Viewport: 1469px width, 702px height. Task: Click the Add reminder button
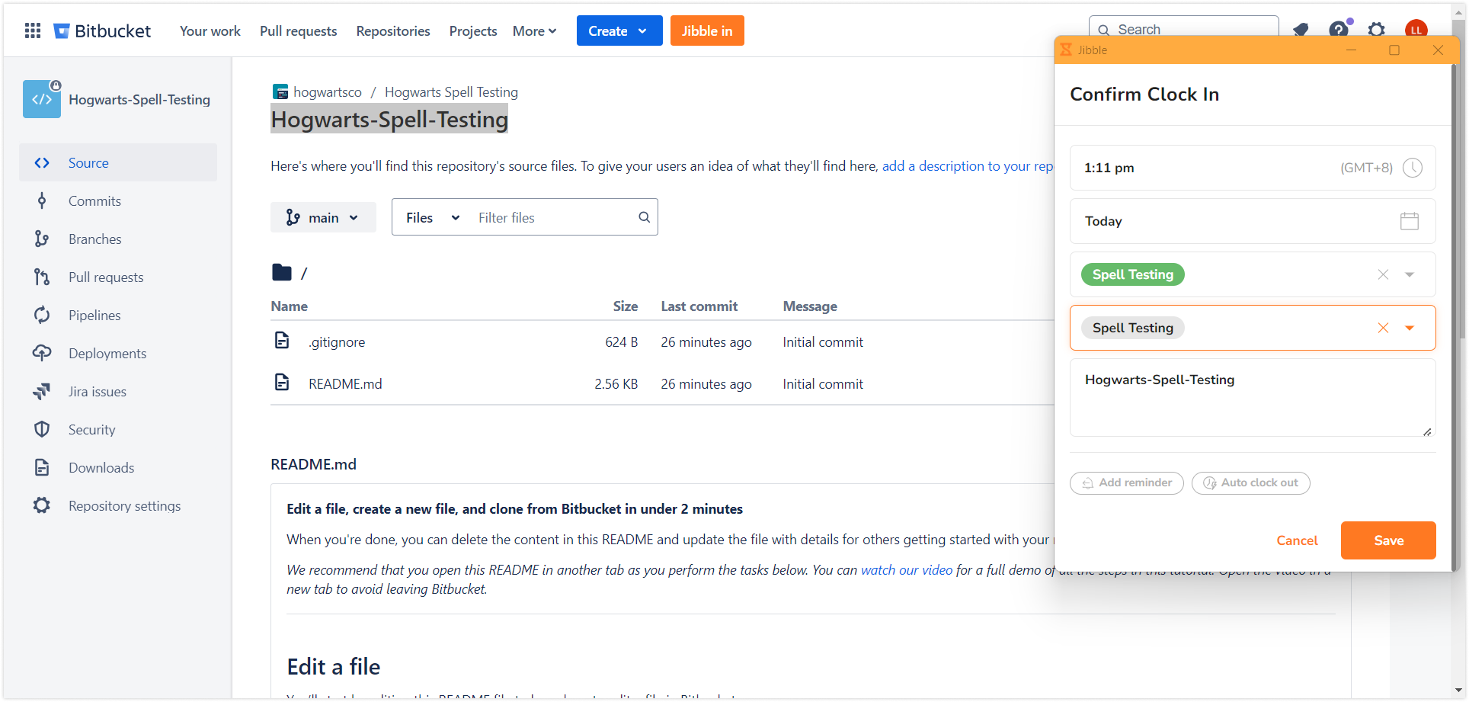pyautogui.click(x=1126, y=482)
